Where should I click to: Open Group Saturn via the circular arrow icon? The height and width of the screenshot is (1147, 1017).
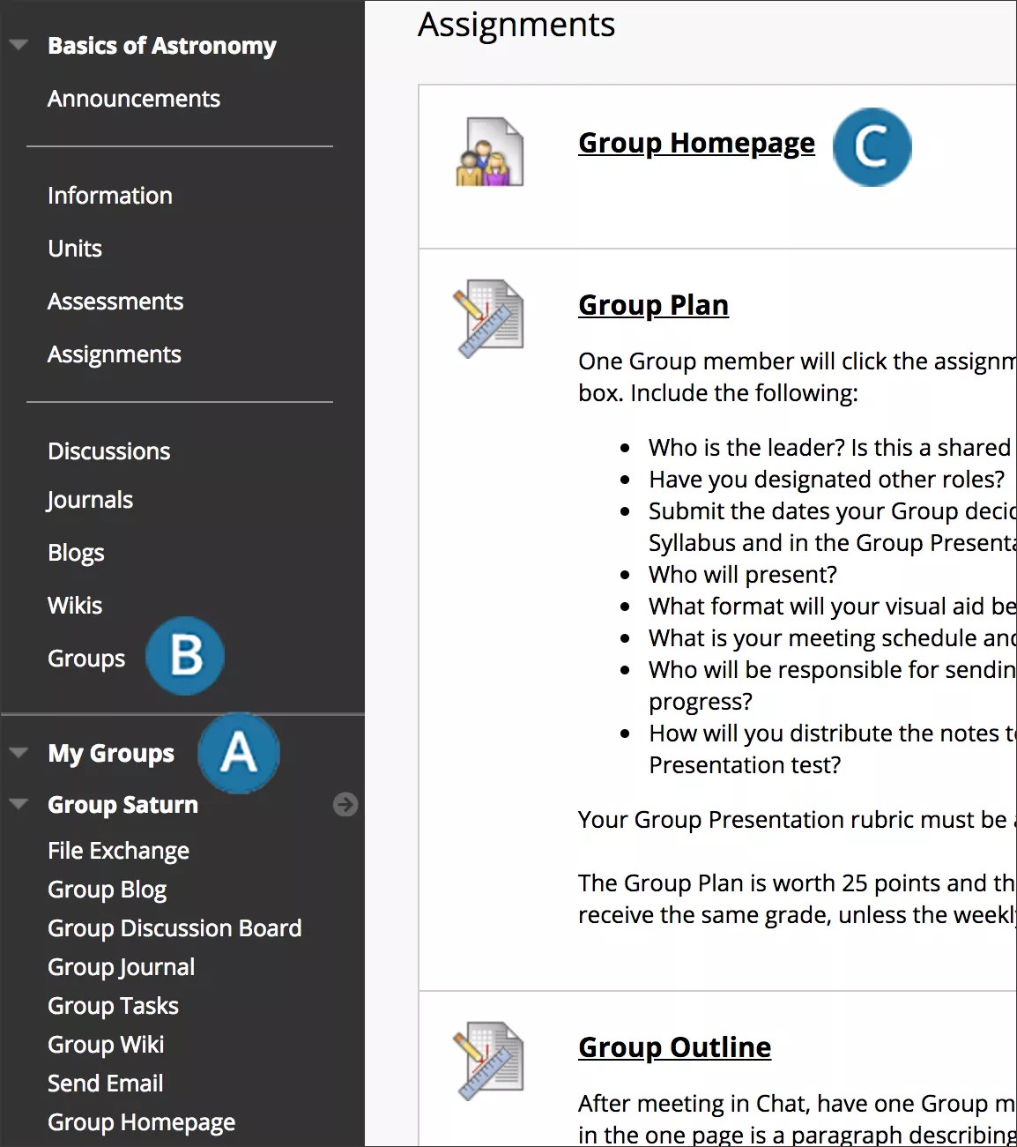coord(345,804)
